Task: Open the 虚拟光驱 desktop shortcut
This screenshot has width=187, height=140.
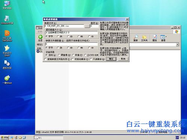Action: [x=7, y=65]
